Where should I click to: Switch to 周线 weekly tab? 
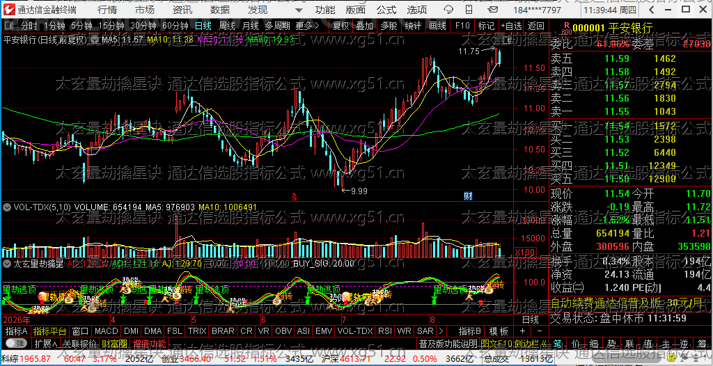(227, 26)
